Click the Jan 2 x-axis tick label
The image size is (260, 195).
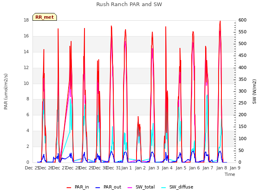[x=140, y=168]
